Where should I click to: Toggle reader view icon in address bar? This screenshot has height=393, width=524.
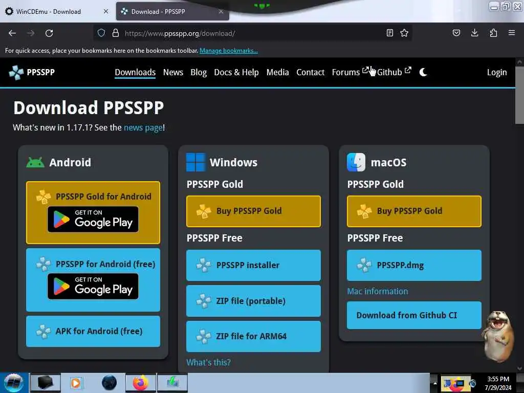tap(389, 33)
